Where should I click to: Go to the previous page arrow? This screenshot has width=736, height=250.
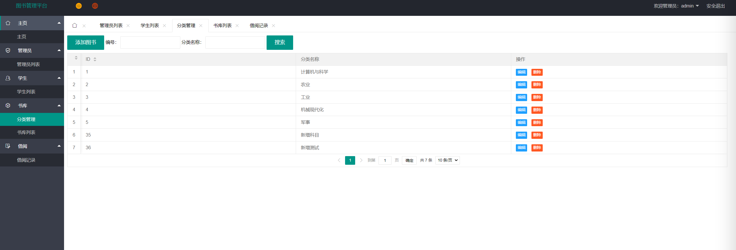click(x=339, y=160)
